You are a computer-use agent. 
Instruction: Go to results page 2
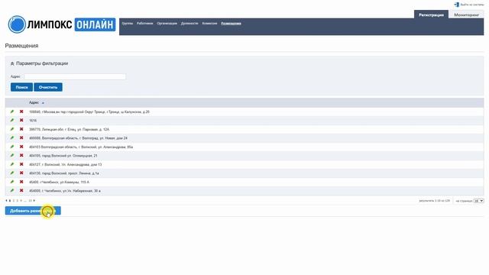(14, 200)
